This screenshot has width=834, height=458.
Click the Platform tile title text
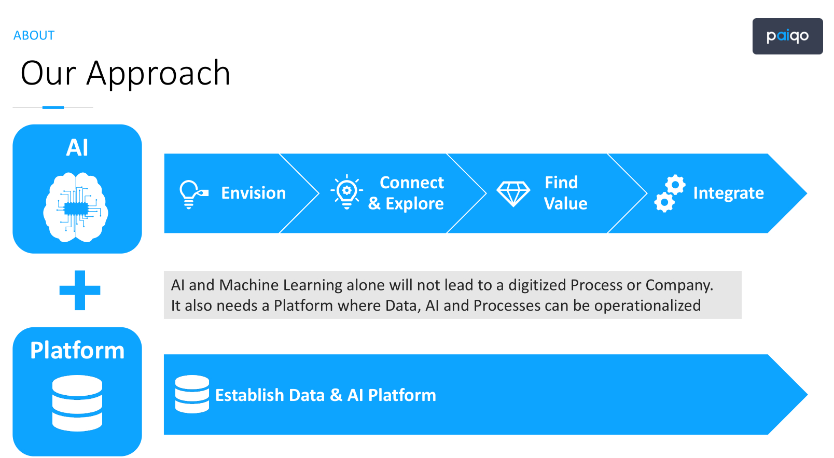(77, 351)
